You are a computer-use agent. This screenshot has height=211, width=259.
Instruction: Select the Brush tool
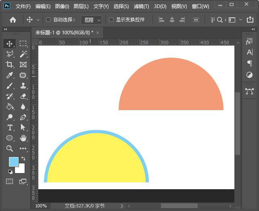pyautogui.click(x=9, y=86)
